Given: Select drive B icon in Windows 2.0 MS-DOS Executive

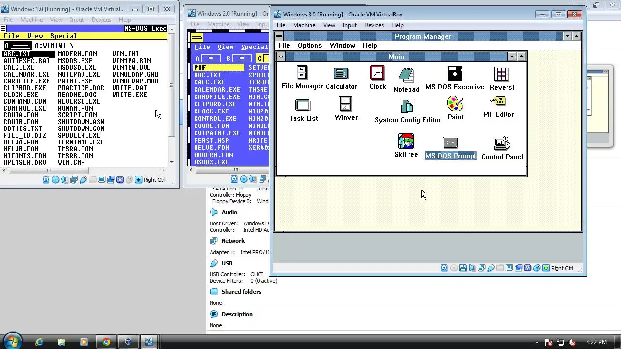Looking at the screenshot, I should (238, 58).
